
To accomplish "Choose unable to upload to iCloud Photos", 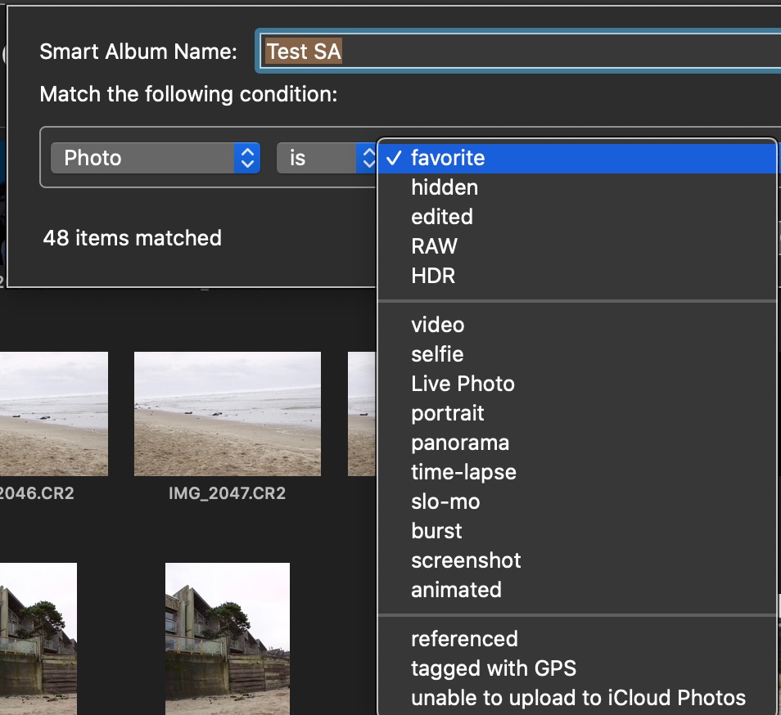I will click(x=578, y=698).
